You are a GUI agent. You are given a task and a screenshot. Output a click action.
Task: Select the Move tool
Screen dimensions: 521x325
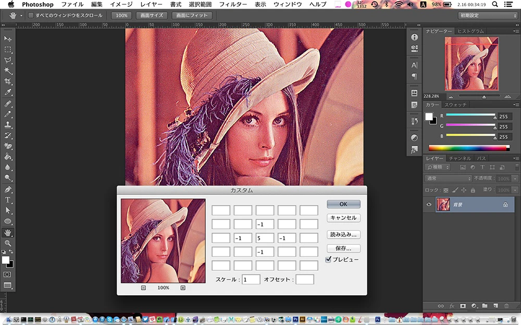8,39
